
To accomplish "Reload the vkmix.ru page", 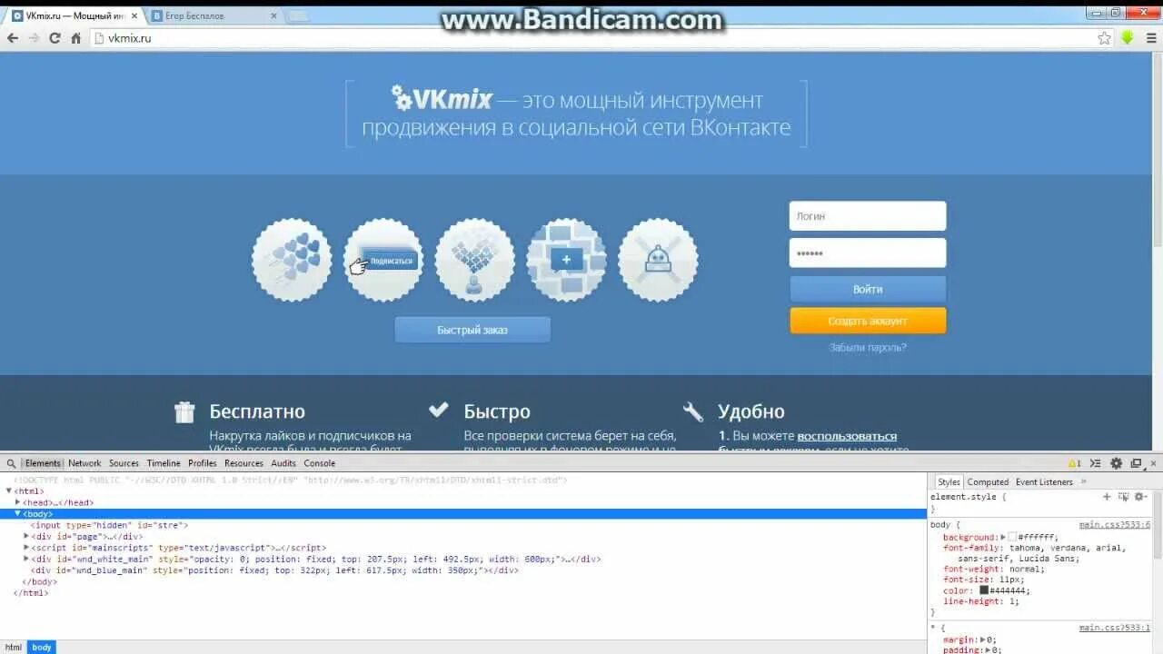I will coord(55,38).
